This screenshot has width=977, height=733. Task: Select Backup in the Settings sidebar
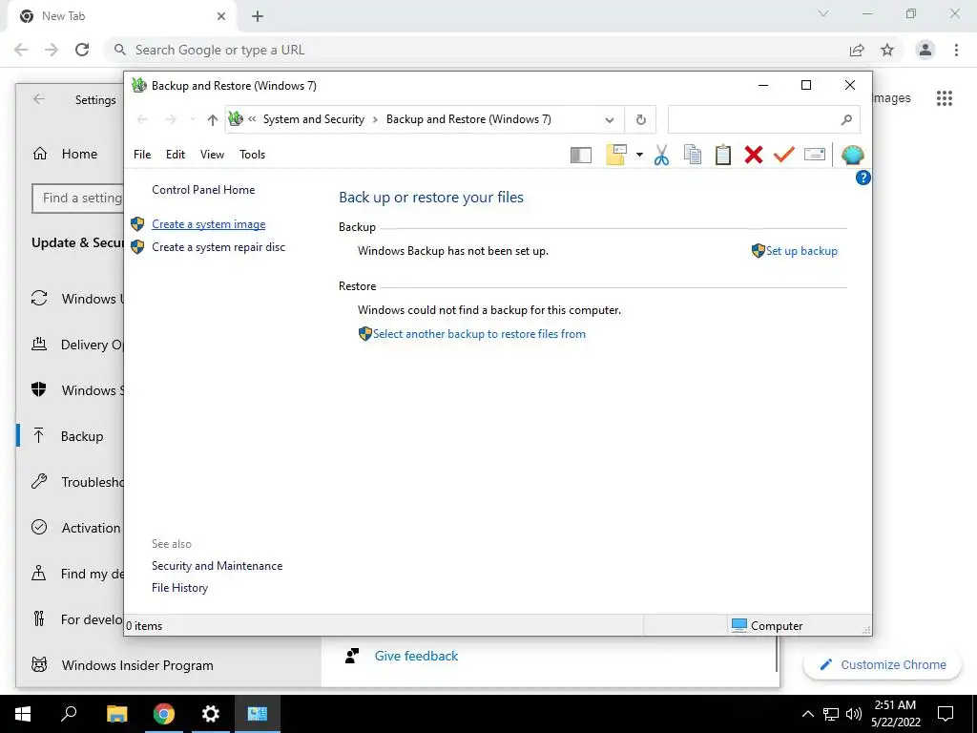pyautogui.click(x=71, y=436)
